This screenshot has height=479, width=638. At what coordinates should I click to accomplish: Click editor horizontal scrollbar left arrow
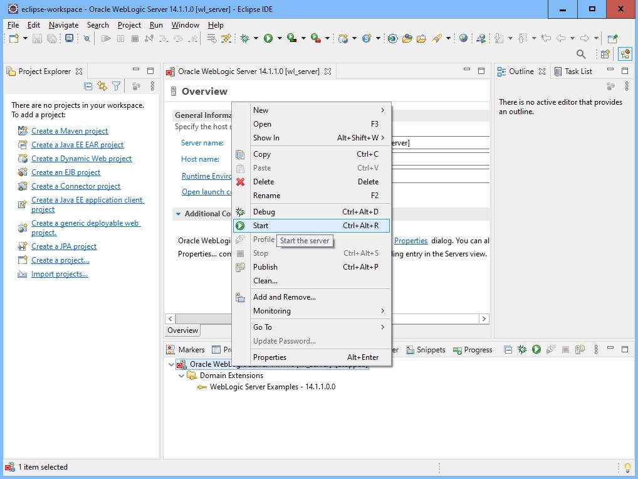(170, 319)
